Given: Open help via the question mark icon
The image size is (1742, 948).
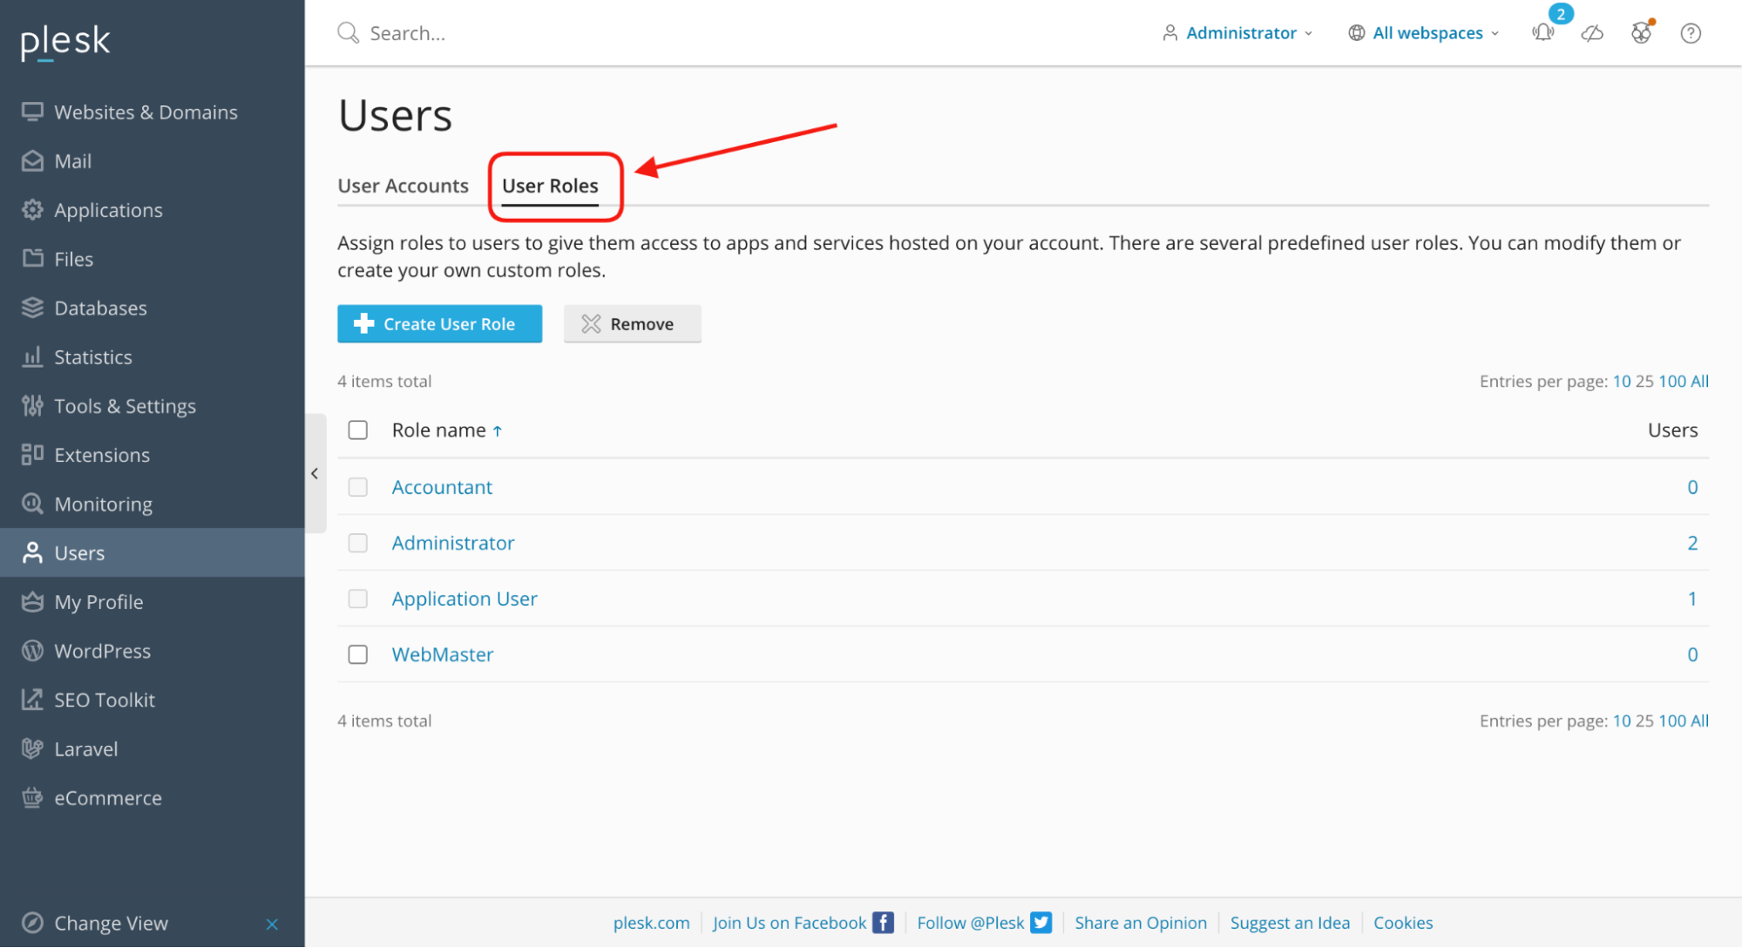Looking at the screenshot, I should 1691,33.
